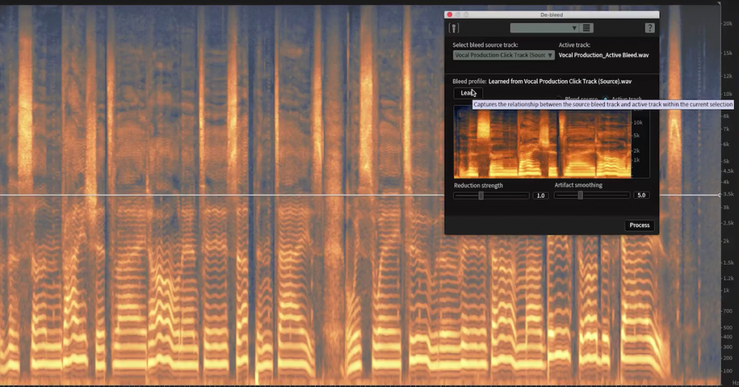Click the 12k label on frequency ruler
739x387 pixels.
727,76
